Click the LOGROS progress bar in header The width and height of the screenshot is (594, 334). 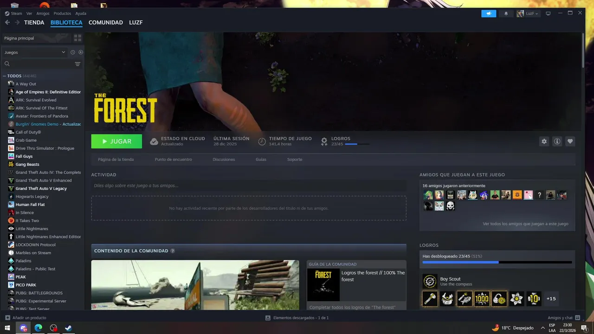(x=357, y=144)
